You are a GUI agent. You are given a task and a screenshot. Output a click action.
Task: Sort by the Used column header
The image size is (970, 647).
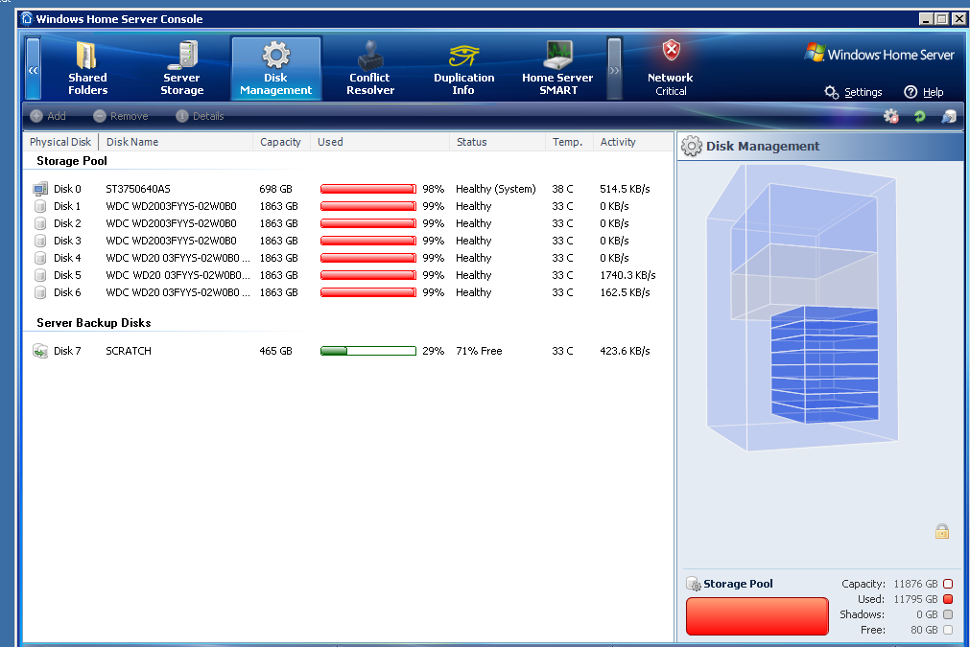(x=380, y=142)
